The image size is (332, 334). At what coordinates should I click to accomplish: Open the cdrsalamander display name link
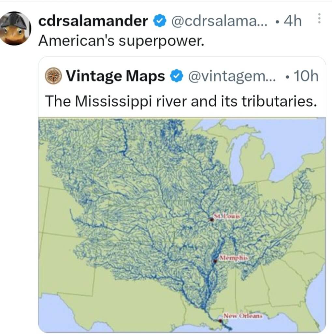click(x=93, y=22)
